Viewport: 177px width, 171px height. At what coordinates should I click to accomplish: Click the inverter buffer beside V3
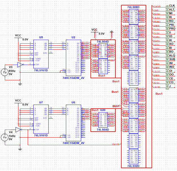[21, 65]
